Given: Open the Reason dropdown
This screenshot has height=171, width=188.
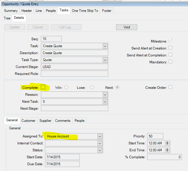Looking at the screenshot, I should point(105,95).
